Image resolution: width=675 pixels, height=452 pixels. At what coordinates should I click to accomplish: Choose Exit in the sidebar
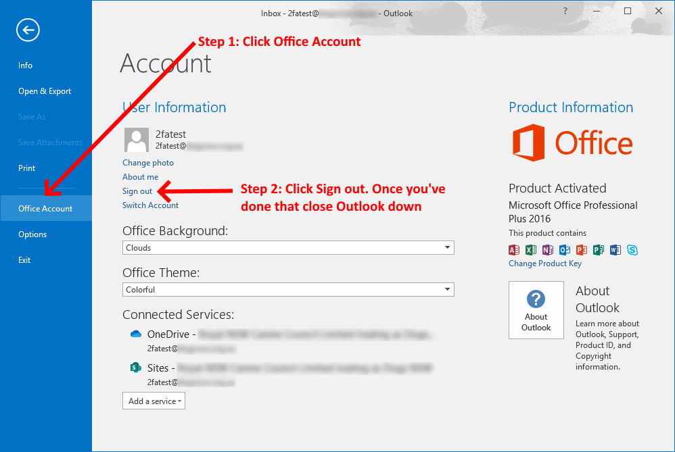coord(24,260)
